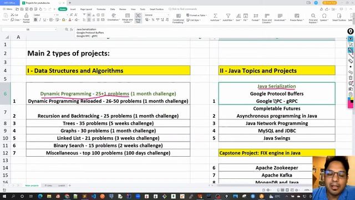Click the insert function fx icon
This screenshot has height=200, width=355.
tap(72, 29)
